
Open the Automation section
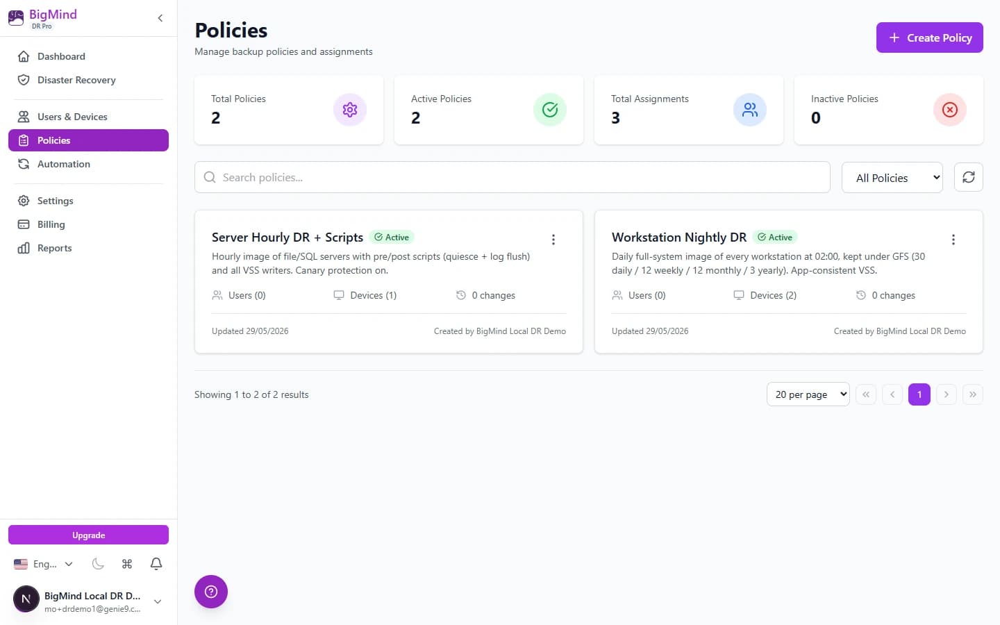point(88,164)
